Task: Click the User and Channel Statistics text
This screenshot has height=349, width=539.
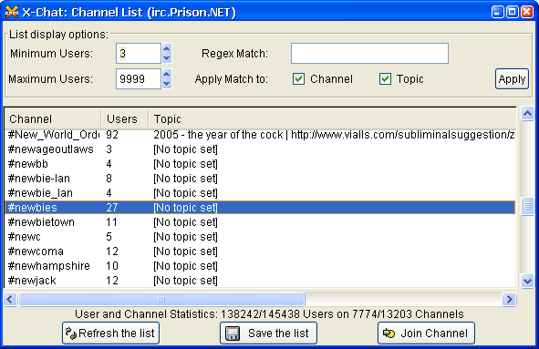Action: click(269, 314)
